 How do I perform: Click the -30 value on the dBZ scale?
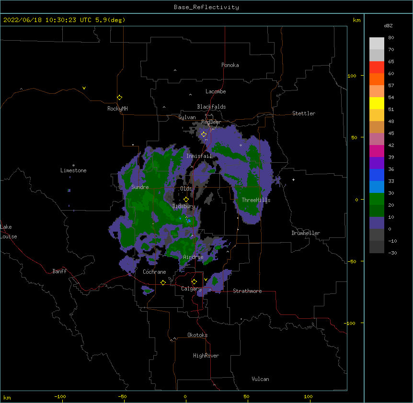tap(392, 253)
